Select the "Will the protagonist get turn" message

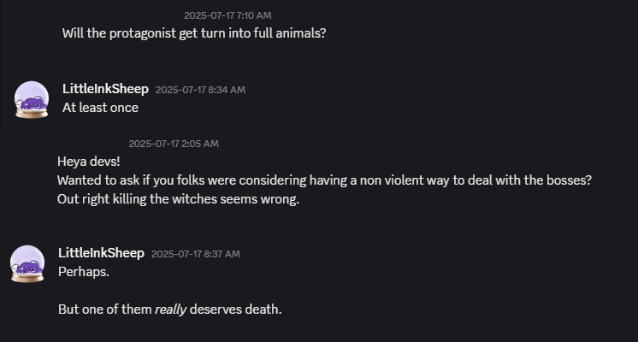click(194, 33)
